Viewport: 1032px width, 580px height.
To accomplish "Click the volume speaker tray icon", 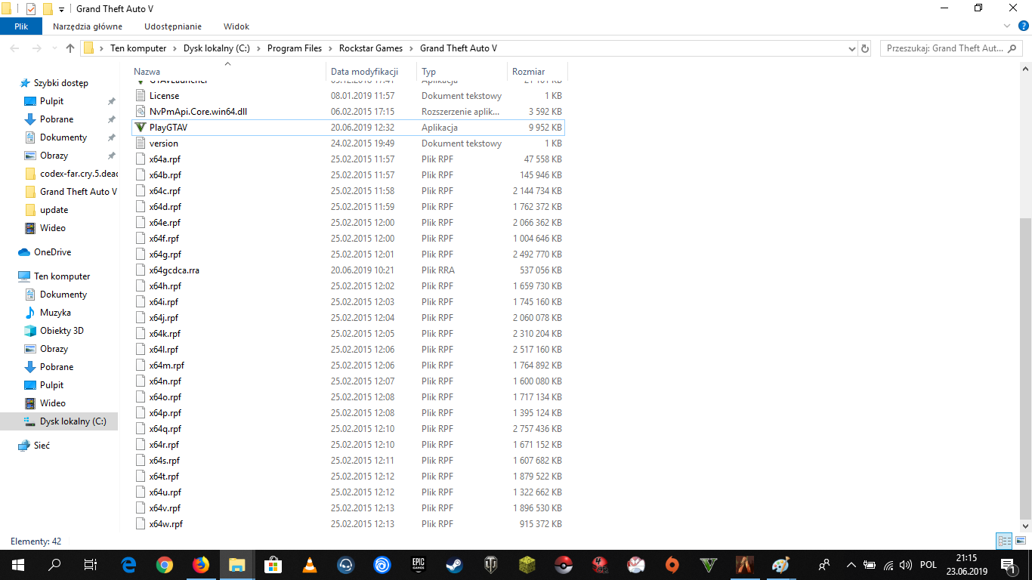I will coord(904,564).
